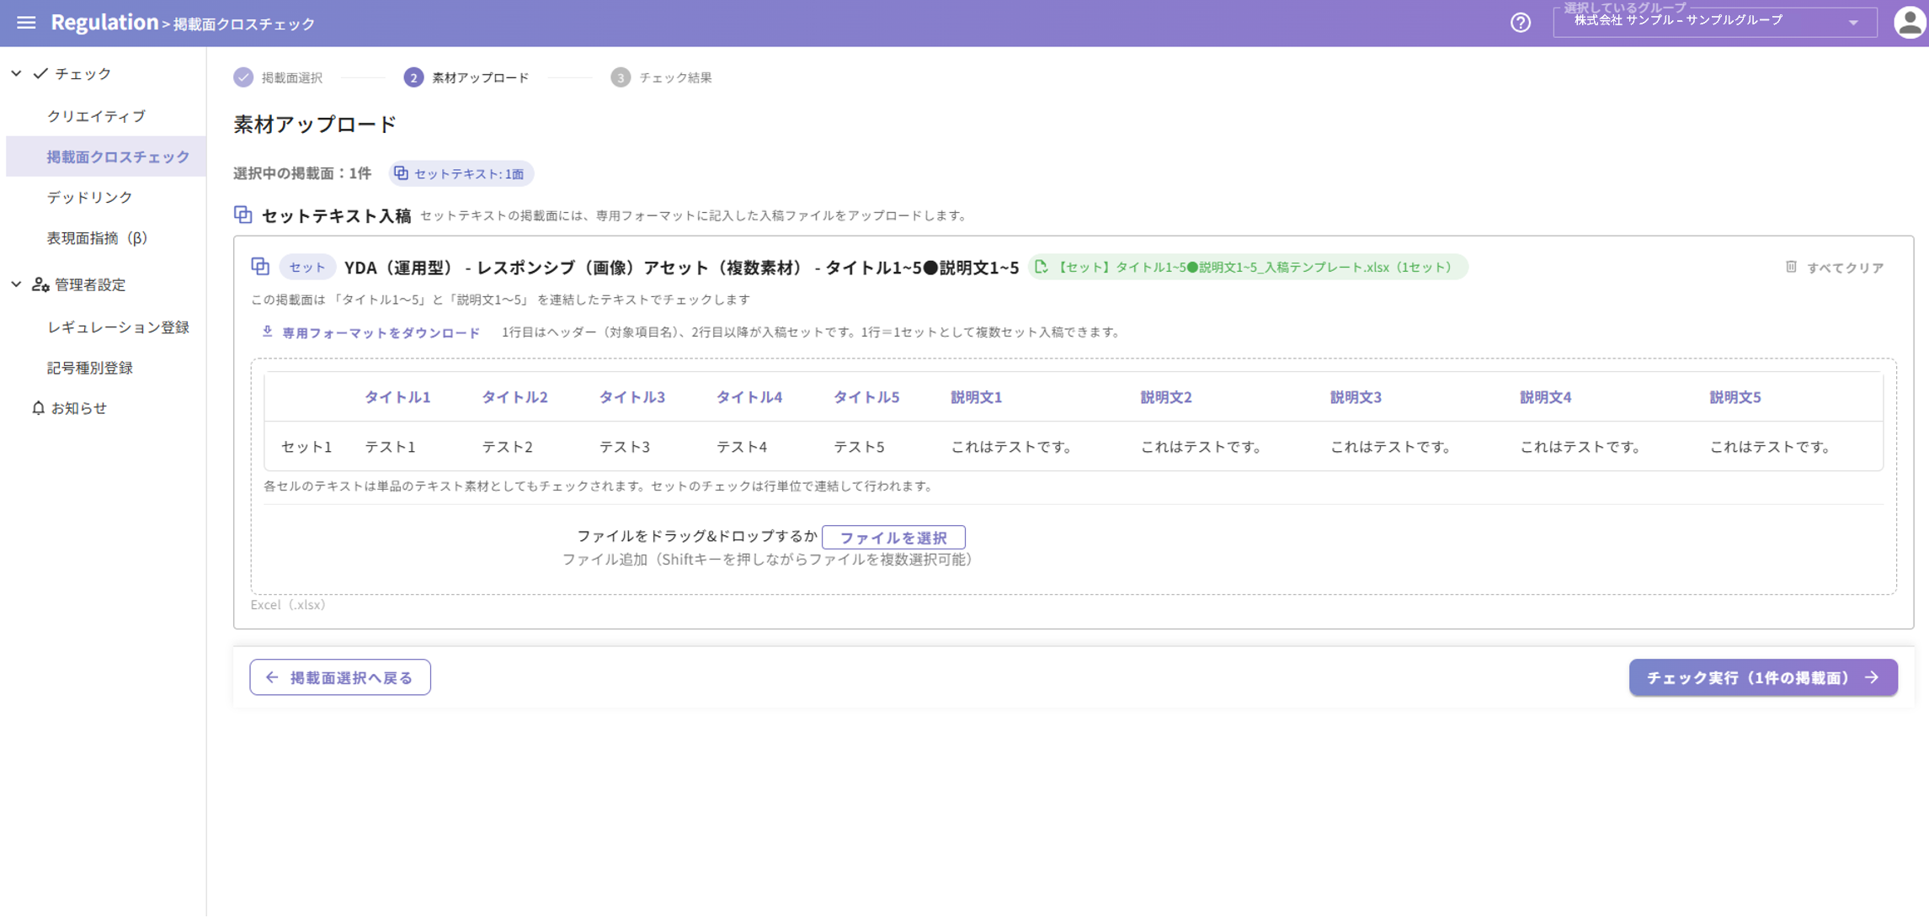Download the 専用フォーマット file
The image size is (1929, 918).
coord(371,333)
